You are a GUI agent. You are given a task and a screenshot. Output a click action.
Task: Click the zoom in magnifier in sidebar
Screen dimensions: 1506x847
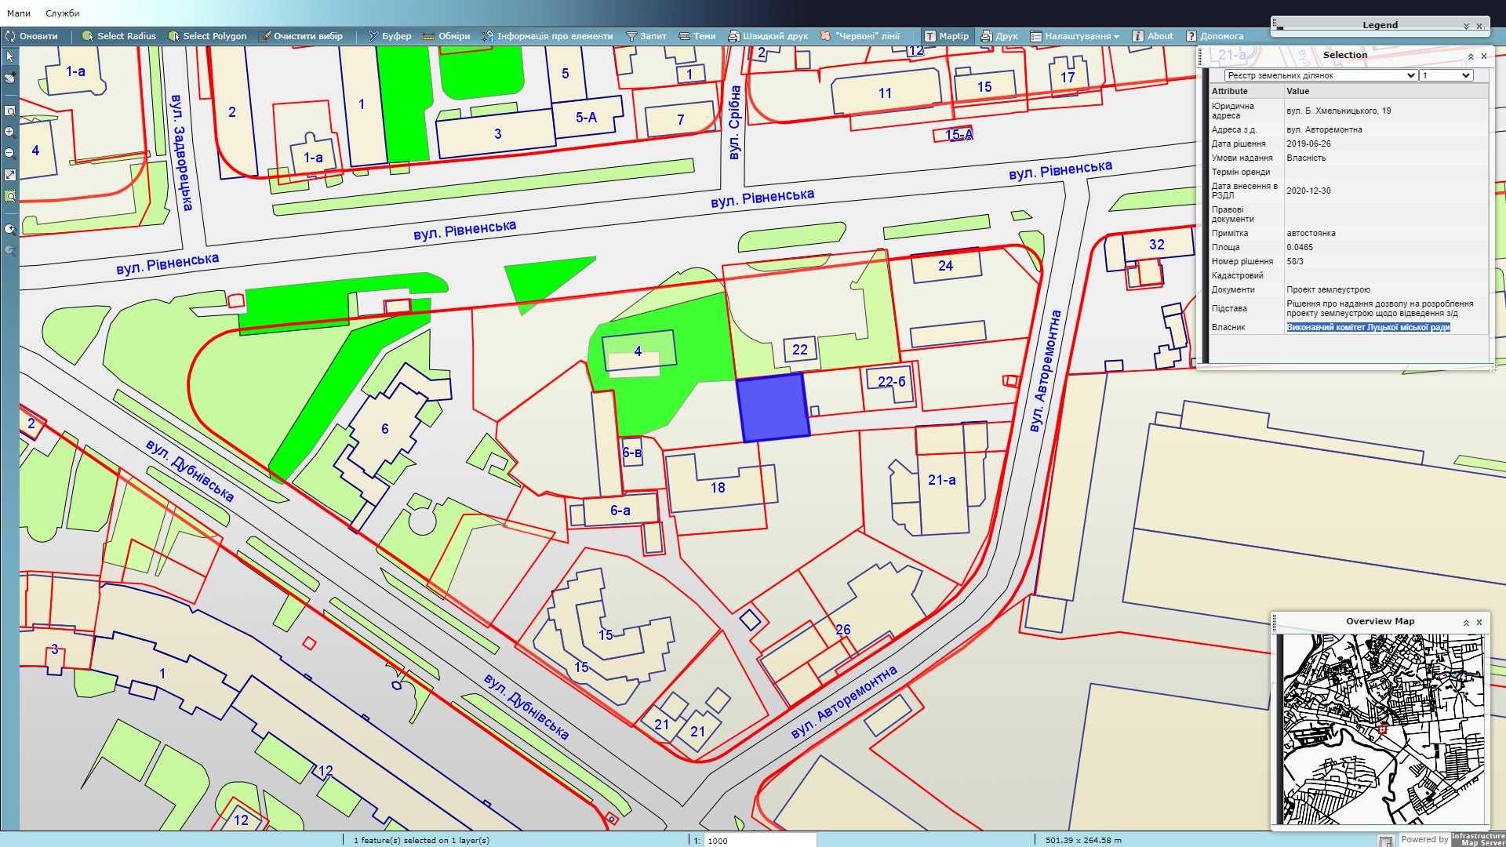(10, 133)
